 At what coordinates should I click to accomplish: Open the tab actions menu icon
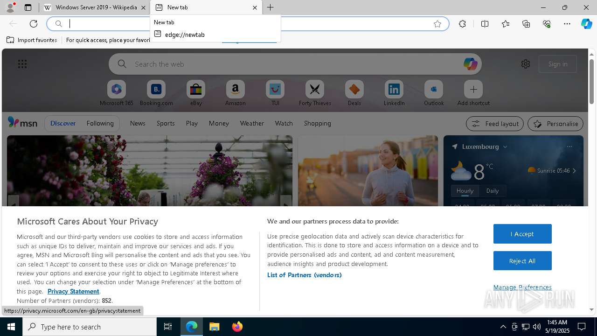[28, 7]
